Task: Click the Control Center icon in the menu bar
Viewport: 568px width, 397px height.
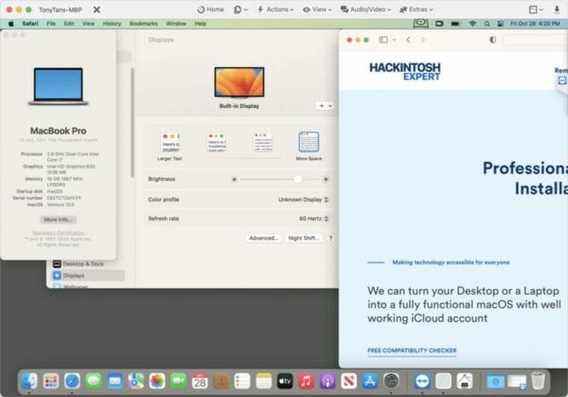Action: (x=500, y=24)
